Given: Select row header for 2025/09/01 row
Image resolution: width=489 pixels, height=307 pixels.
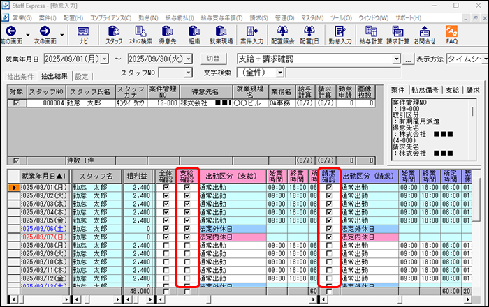Looking at the screenshot, I should [14, 188].
